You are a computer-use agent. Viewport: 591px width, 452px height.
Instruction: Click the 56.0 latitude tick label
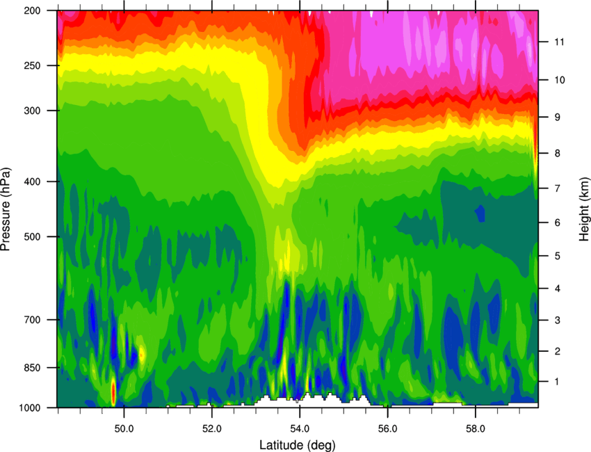[x=388, y=428]
